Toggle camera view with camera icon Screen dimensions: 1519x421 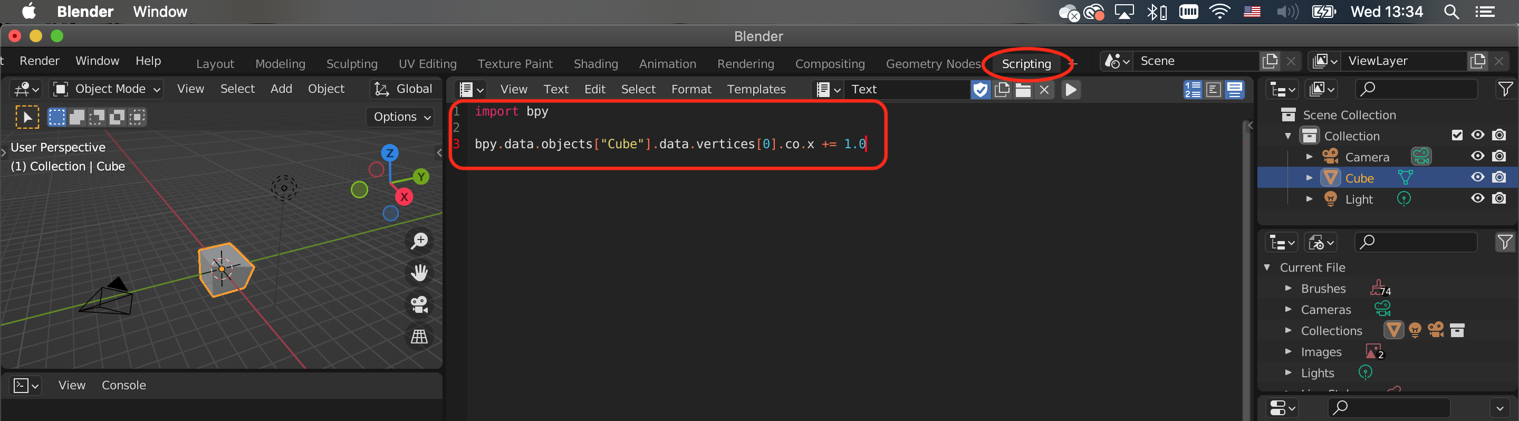coord(419,305)
